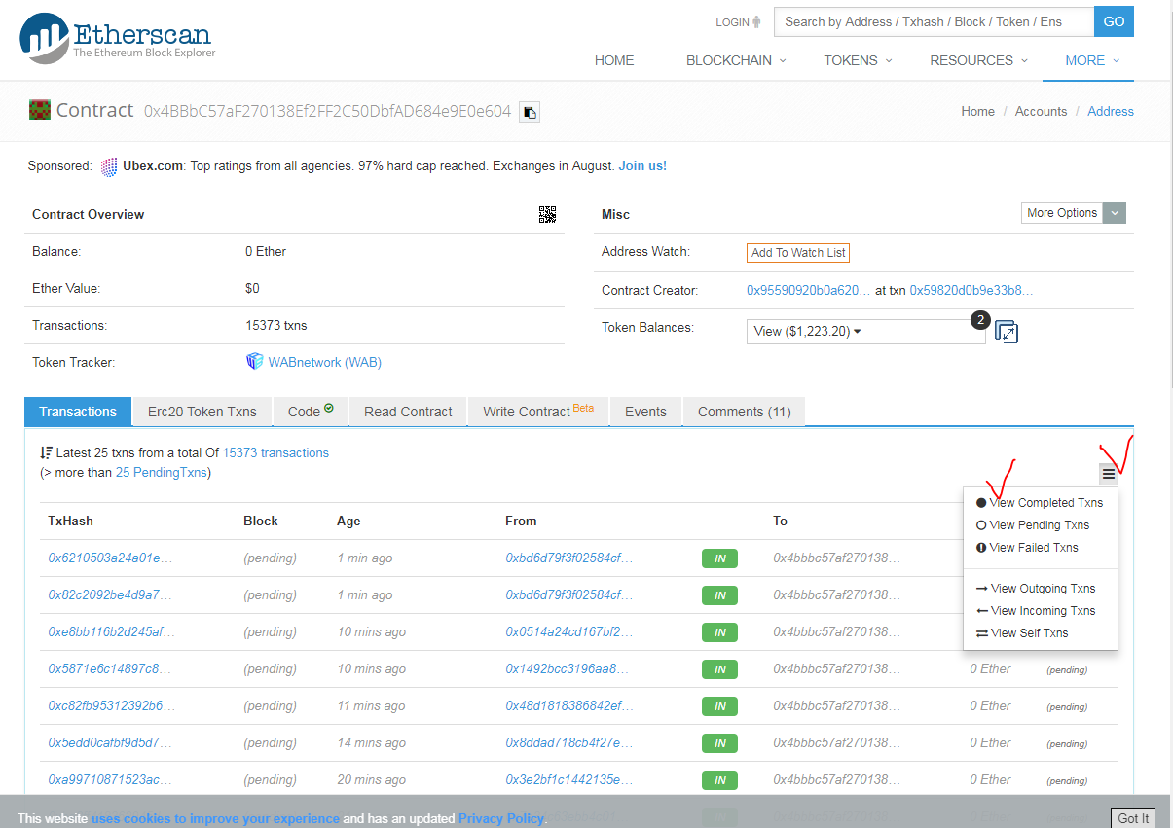Select View Completed Txns option
1173x828 pixels.
pos(1040,503)
